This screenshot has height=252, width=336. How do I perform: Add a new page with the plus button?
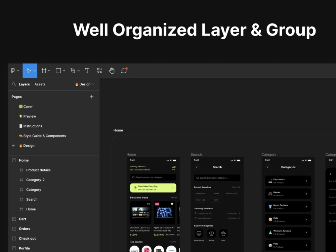(91, 97)
